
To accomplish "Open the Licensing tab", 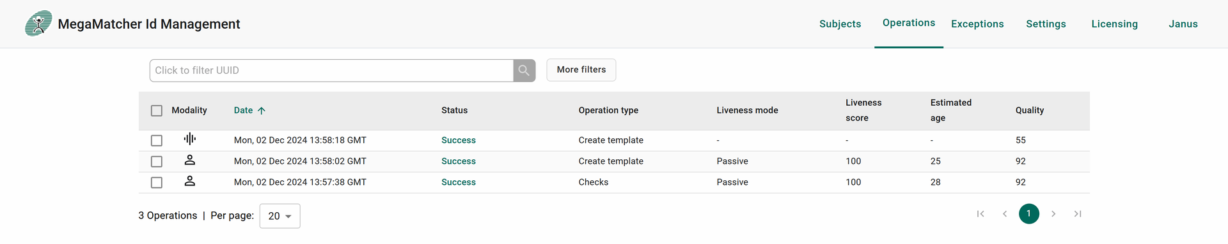I will tap(1115, 24).
